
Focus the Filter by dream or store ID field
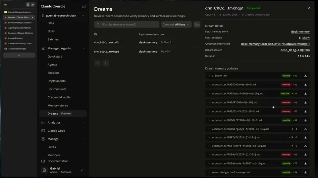pyautogui.click(x=127, y=24)
